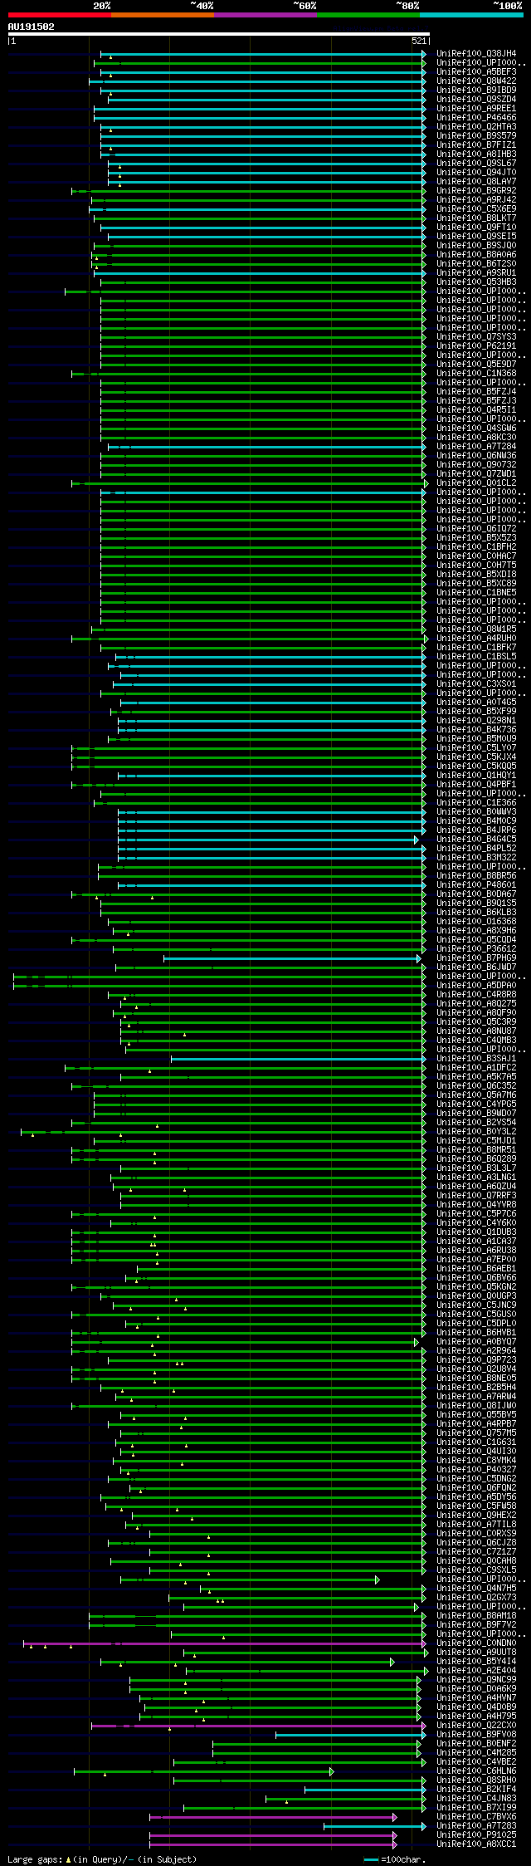Select the UniRef100_C7BVX6 label
The width and height of the screenshot is (531, 1866).
tap(476, 1817)
